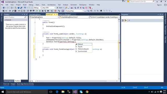Click the Restart debugging circular icon
This screenshot has width=167, height=94.
pos(45,11)
